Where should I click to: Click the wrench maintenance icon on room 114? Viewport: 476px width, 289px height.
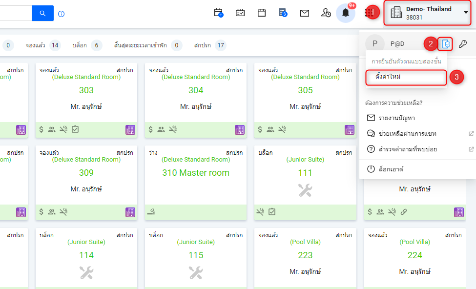point(86,273)
